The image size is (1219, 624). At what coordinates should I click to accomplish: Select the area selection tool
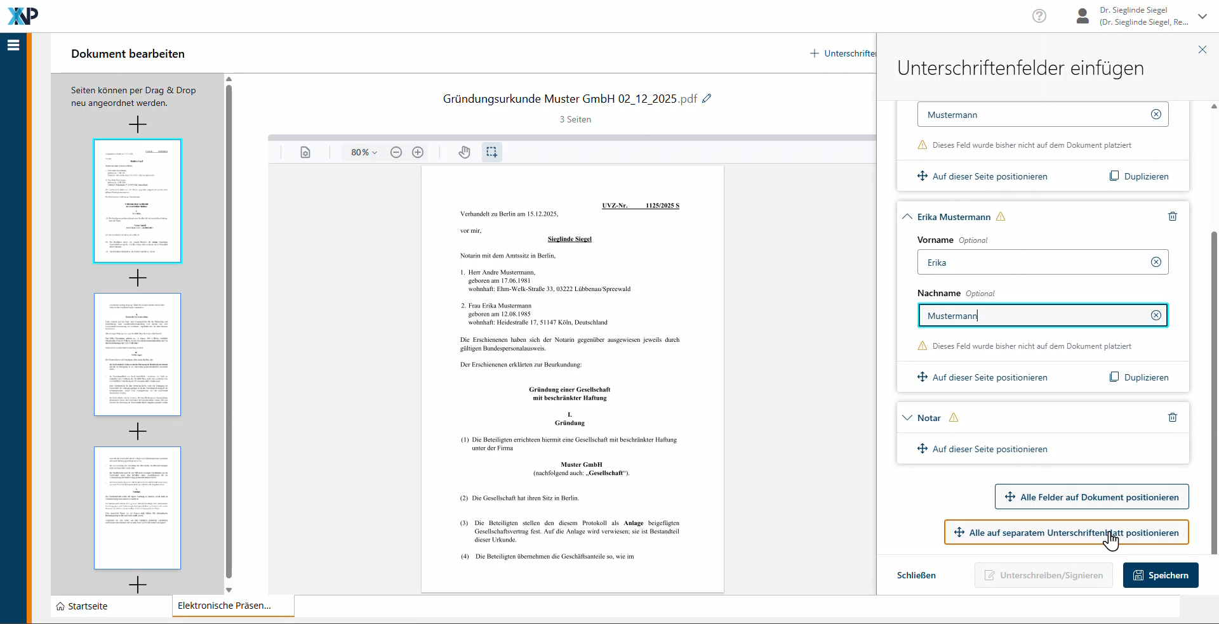click(491, 152)
